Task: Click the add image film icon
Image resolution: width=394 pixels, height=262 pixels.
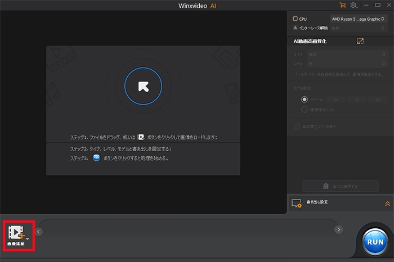Action: point(16,232)
